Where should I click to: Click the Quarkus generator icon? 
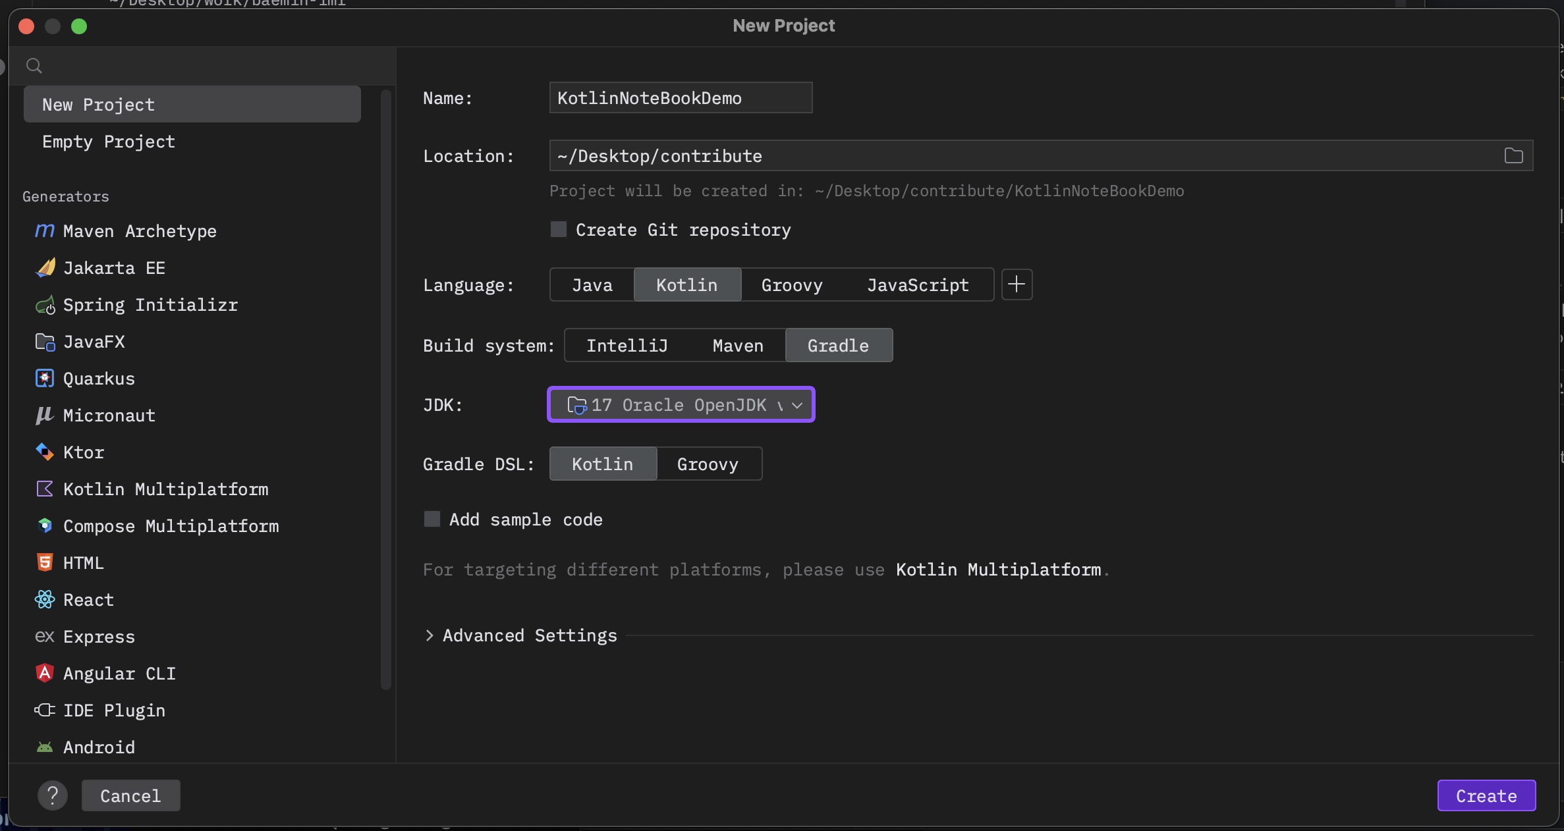point(44,379)
